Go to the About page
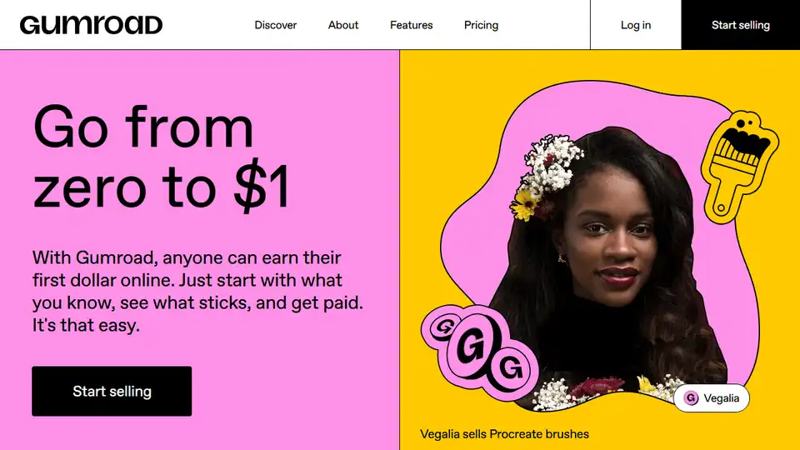The width and height of the screenshot is (800, 450). (342, 25)
